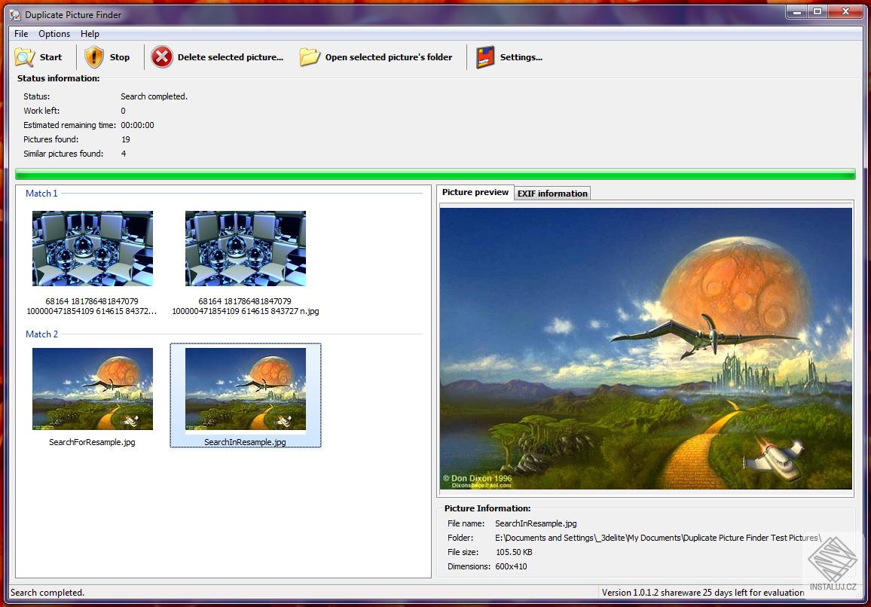Image resolution: width=871 pixels, height=607 pixels.
Task: Click the 'Search completed.' status value
Action: [154, 96]
